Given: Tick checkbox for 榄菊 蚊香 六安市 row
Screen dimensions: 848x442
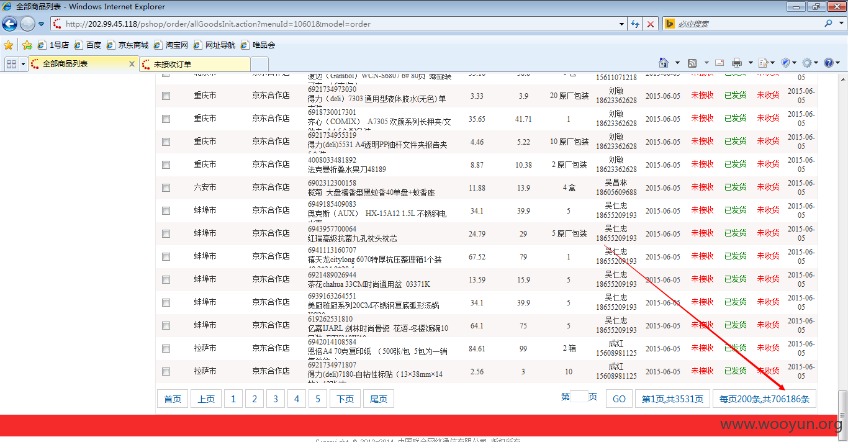Looking at the screenshot, I should (x=166, y=187).
